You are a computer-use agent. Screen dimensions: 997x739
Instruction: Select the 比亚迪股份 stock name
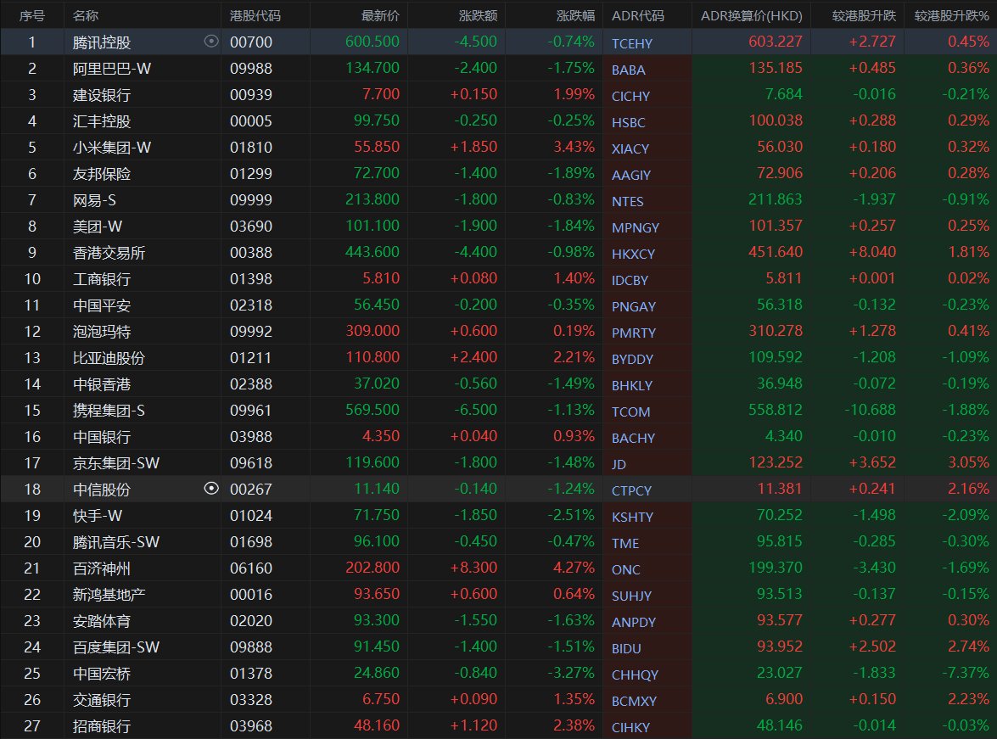tap(109, 357)
